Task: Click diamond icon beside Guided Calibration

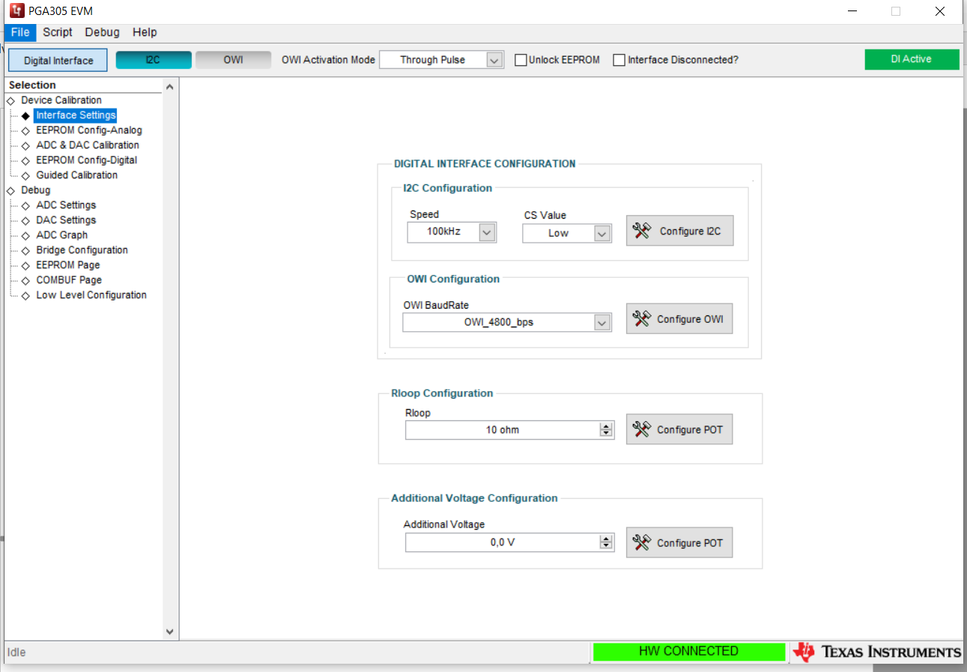Action: [25, 175]
